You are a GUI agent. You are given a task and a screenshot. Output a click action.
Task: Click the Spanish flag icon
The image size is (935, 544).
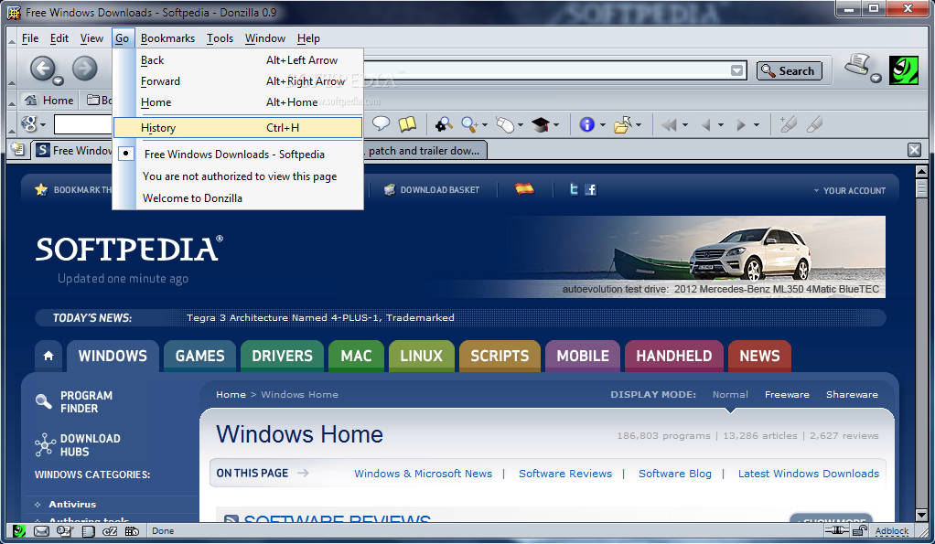525,189
